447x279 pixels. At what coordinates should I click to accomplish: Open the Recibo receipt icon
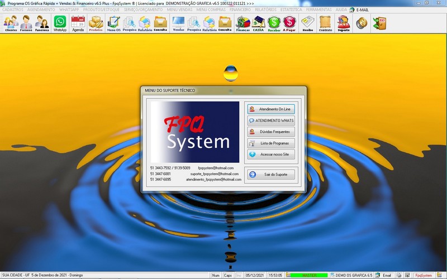pyautogui.click(x=308, y=23)
